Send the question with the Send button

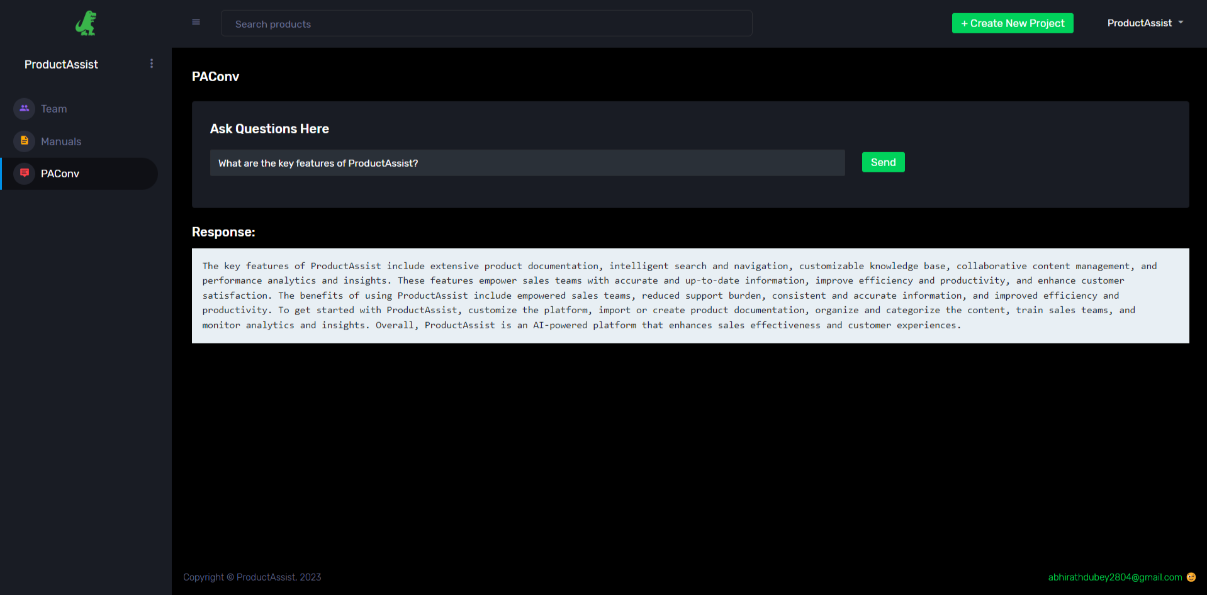pyautogui.click(x=883, y=162)
